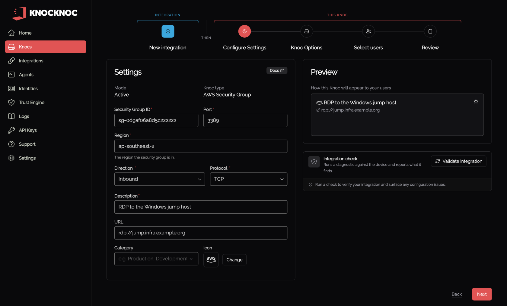Click into the Port field
Image resolution: width=507 pixels, height=306 pixels.
245,120
